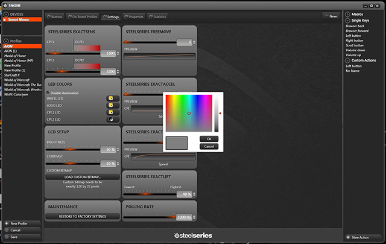
Task: Select the StarCraft II profile
Action: [x=12, y=75]
